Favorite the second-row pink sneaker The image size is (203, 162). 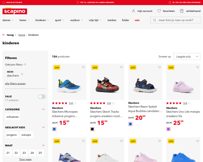pos(159,141)
